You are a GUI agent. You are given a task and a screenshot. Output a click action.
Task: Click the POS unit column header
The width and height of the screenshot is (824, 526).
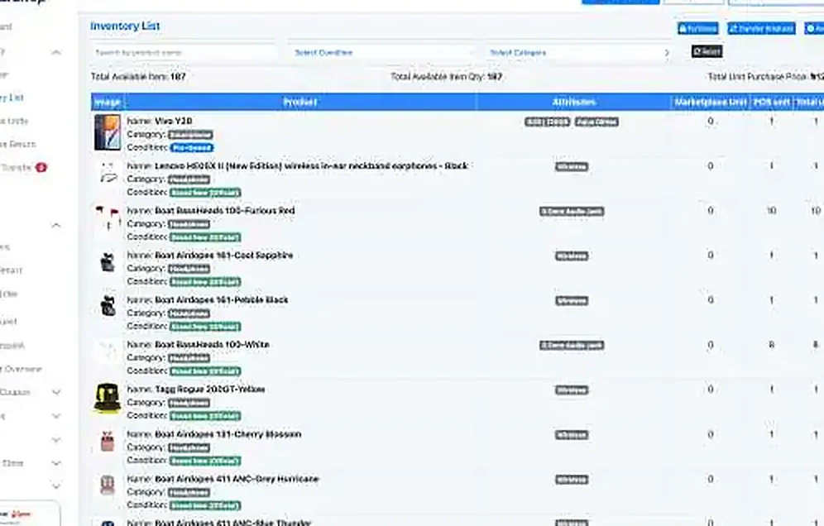(x=771, y=102)
